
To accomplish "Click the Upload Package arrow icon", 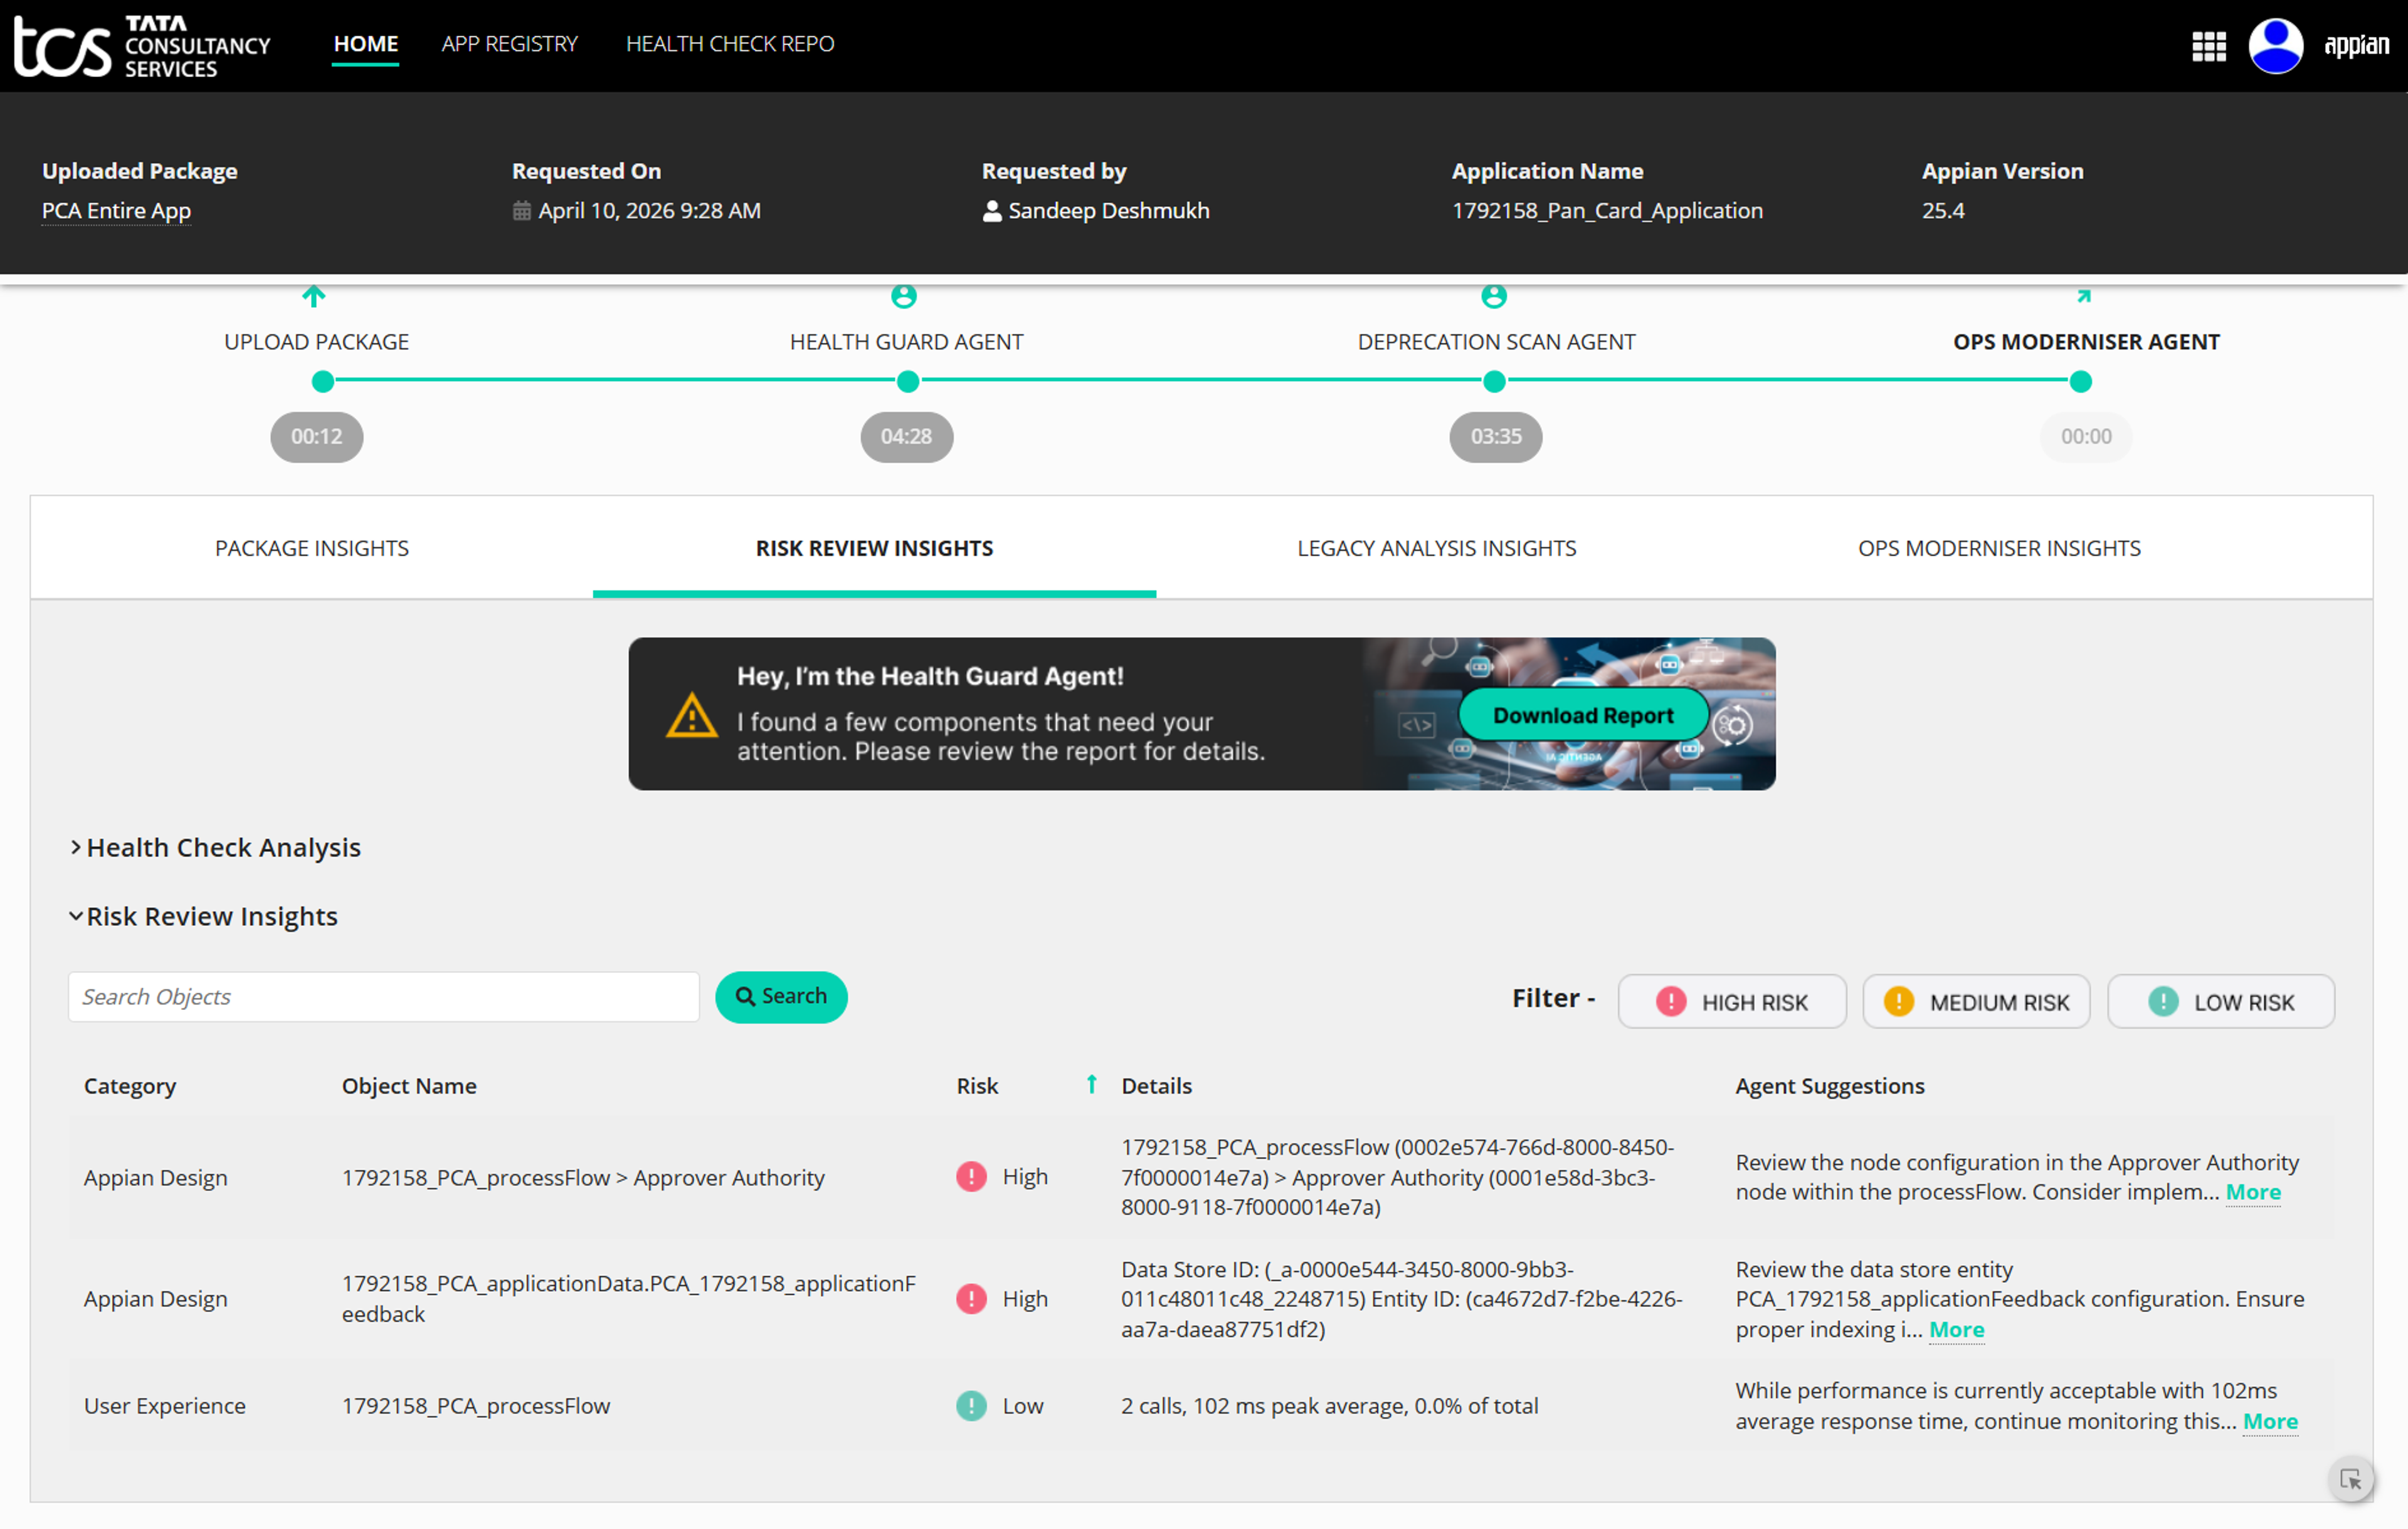I will (314, 296).
